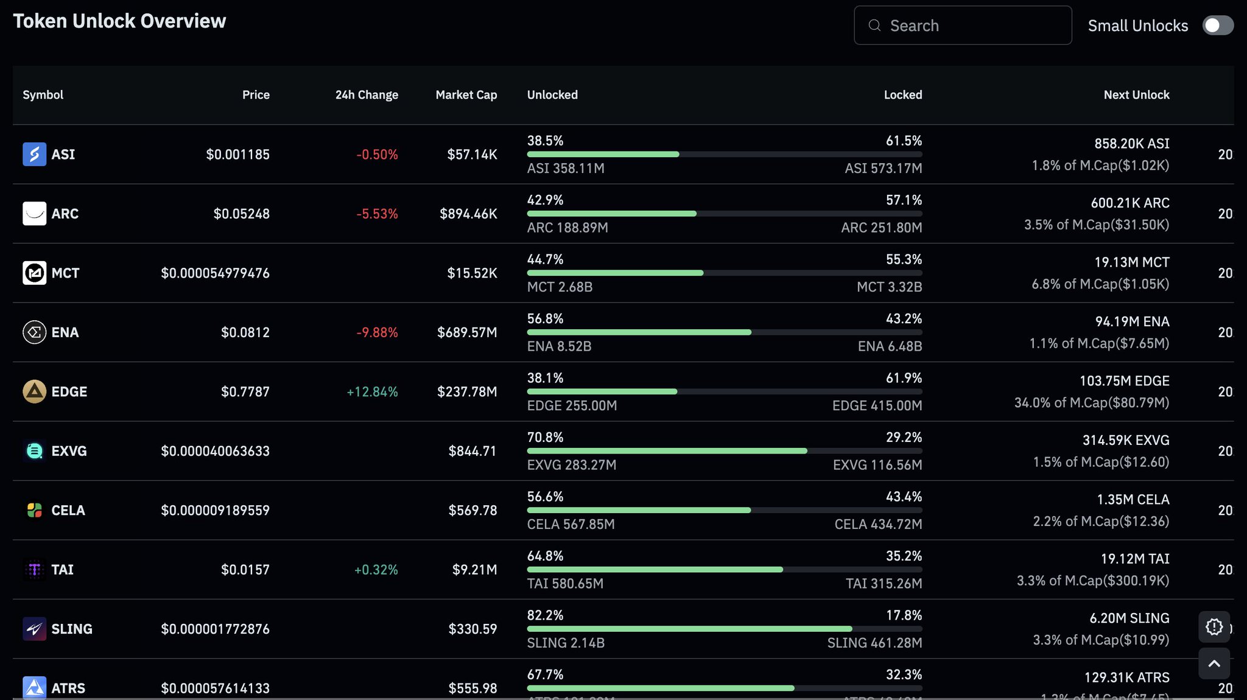The image size is (1247, 700).
Task: Sort by 24h Change column header
Action: 367,95
